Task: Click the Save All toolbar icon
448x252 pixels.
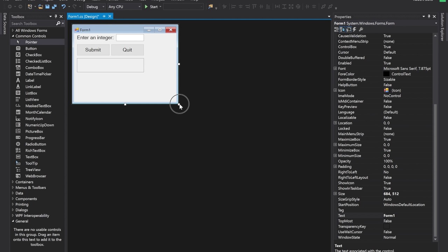Action: pyautogui.click(x=54, y=7)
